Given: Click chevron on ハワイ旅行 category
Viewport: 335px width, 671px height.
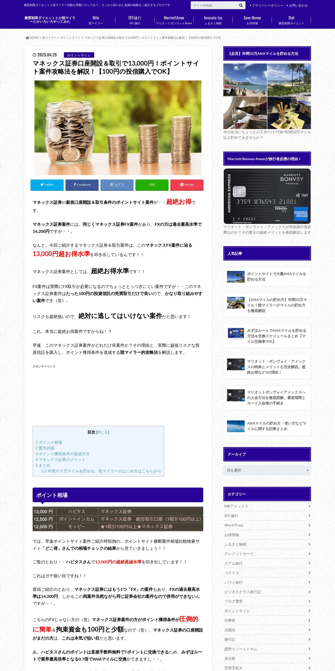Looking at the screenshot, I should [309, 582].
